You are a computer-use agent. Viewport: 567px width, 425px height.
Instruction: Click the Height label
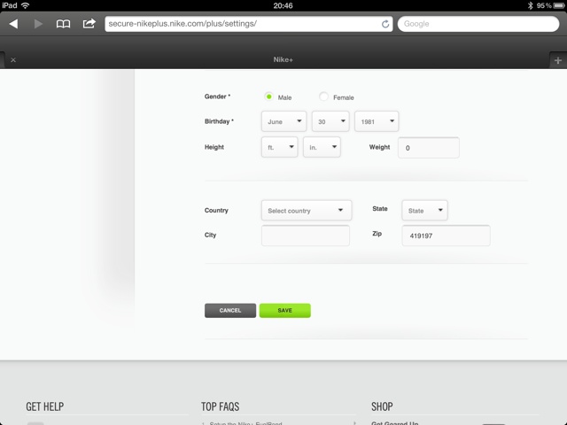point(214,147)
